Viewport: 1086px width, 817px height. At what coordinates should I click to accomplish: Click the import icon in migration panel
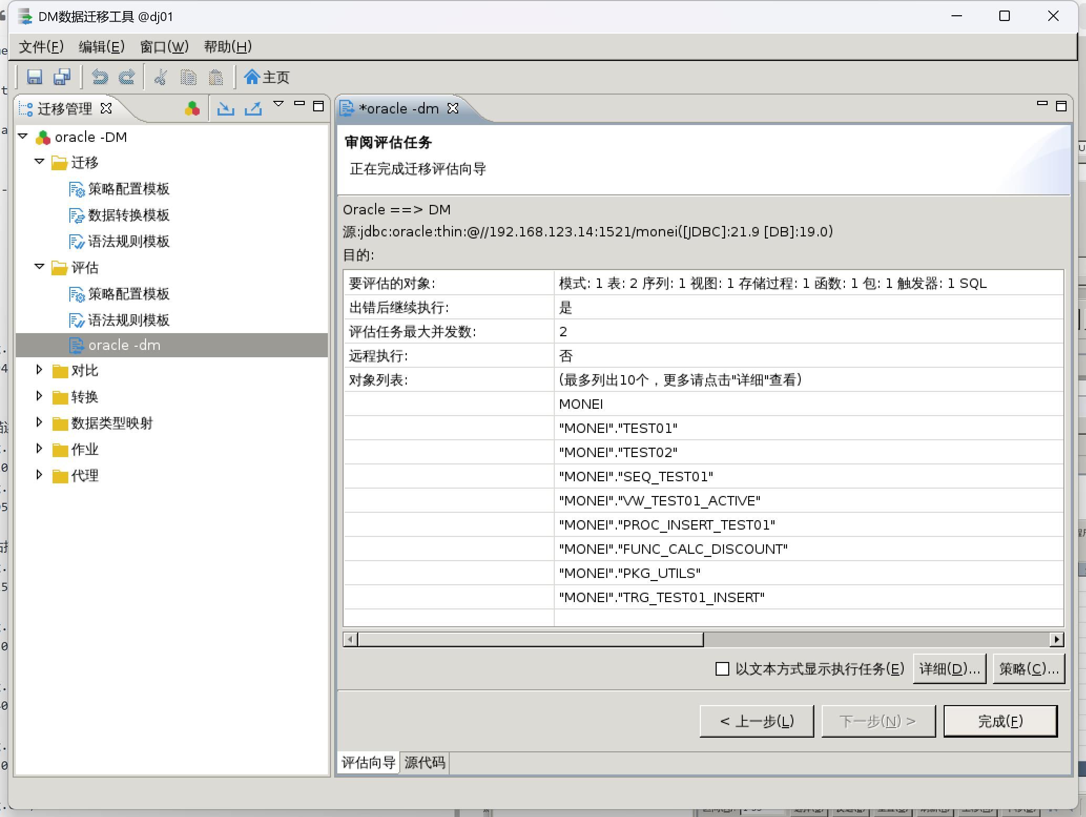coord(226,109)
